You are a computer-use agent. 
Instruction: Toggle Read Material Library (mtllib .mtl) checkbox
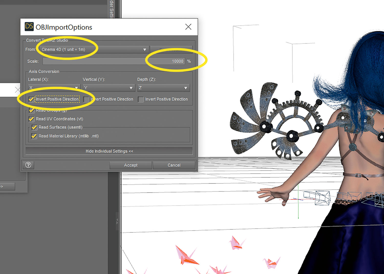(x=34, y=136)
